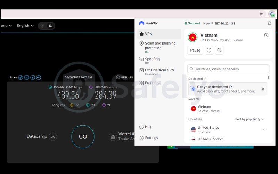Click the New IP address text
The height and width of the screenshot is (174, 278).
(219, 23)
